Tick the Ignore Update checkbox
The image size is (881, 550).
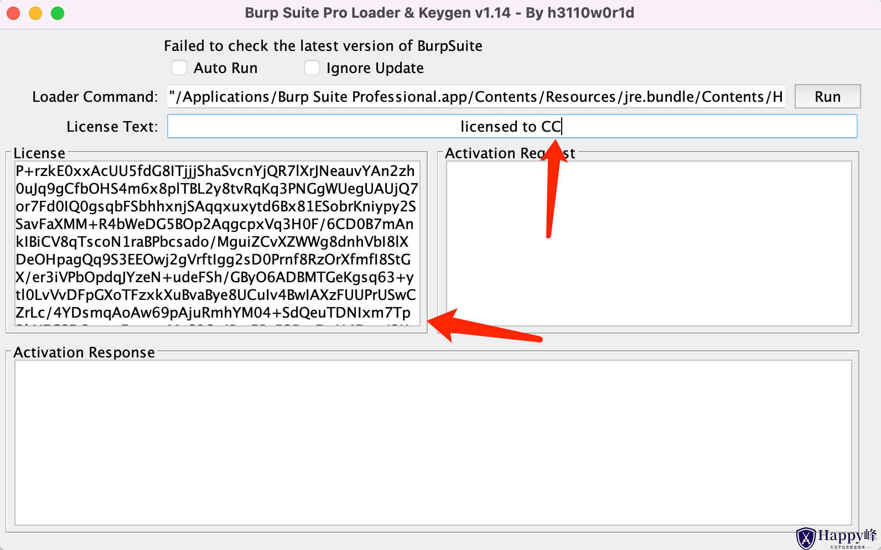[312, 68]
